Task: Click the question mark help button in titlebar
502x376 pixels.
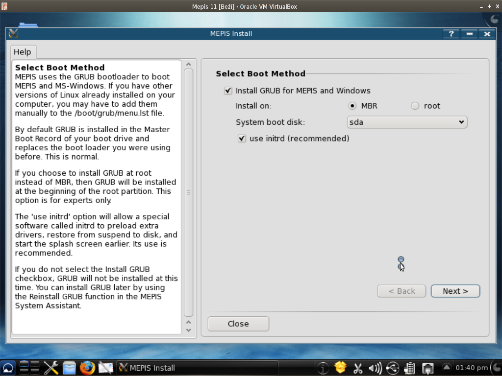Action: pos(451,34)
